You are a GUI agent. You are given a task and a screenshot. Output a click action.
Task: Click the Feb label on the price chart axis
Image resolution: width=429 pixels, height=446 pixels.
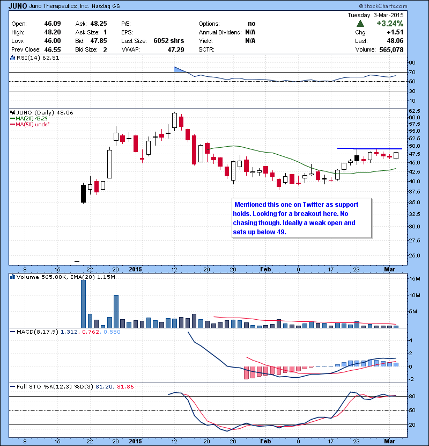coord(265,269)
